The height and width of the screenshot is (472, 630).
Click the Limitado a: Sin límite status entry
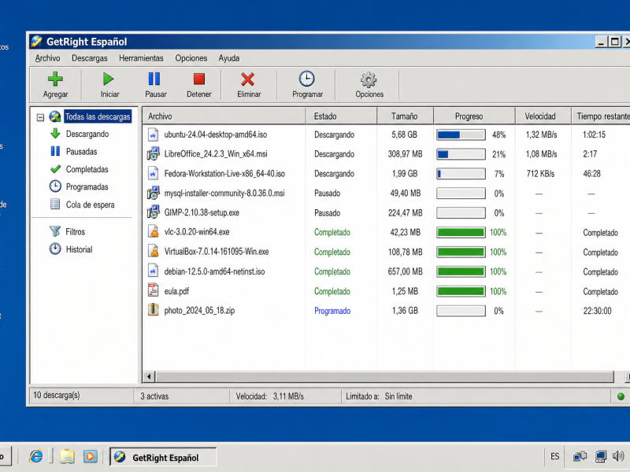pyautogui.click(x=379, y=396)
